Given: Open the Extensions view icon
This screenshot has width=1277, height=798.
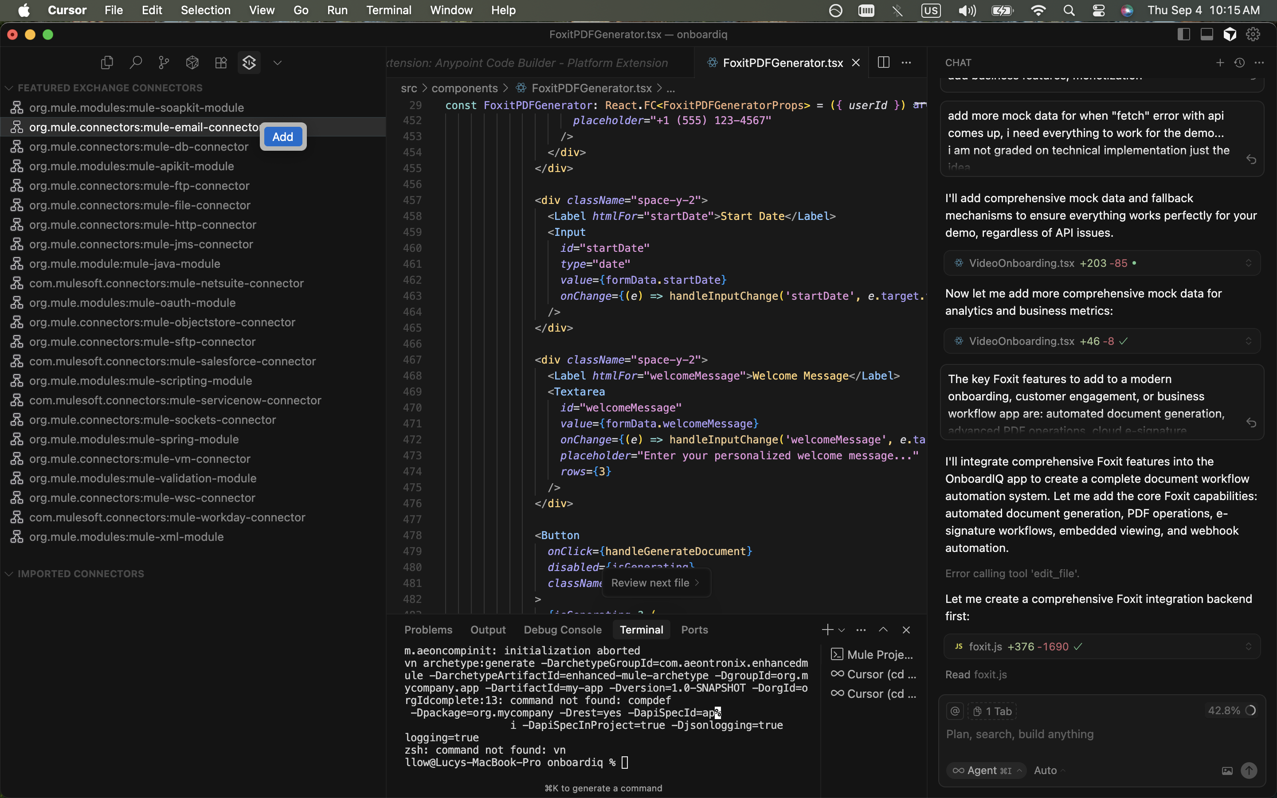Looking at the screenshot, I should click(x=220, y=63).
